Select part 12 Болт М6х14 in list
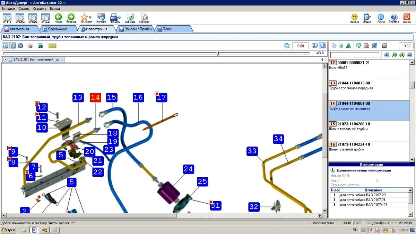Image resolution: width=416 pixels, height=234 pixels. 369,69
